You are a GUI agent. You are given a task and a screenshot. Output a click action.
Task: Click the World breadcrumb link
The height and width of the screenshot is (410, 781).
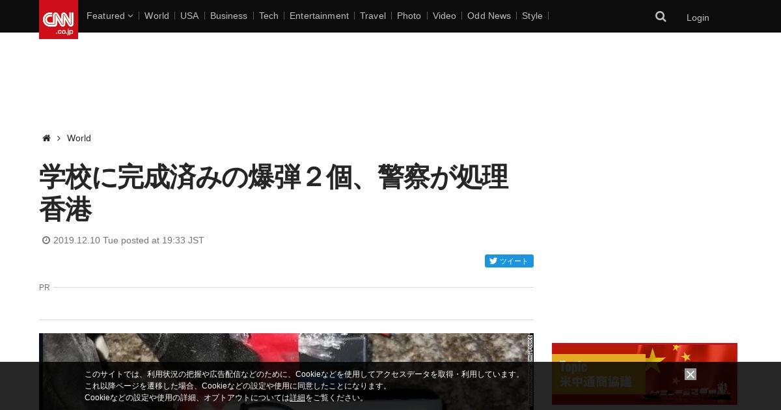79,138
